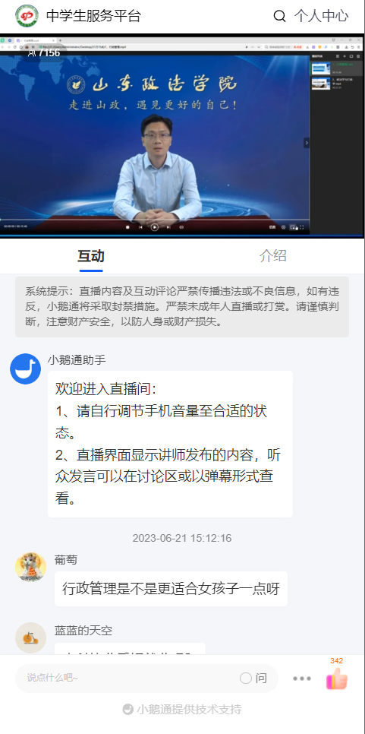Toggle fullscreen in the video player

302,227
